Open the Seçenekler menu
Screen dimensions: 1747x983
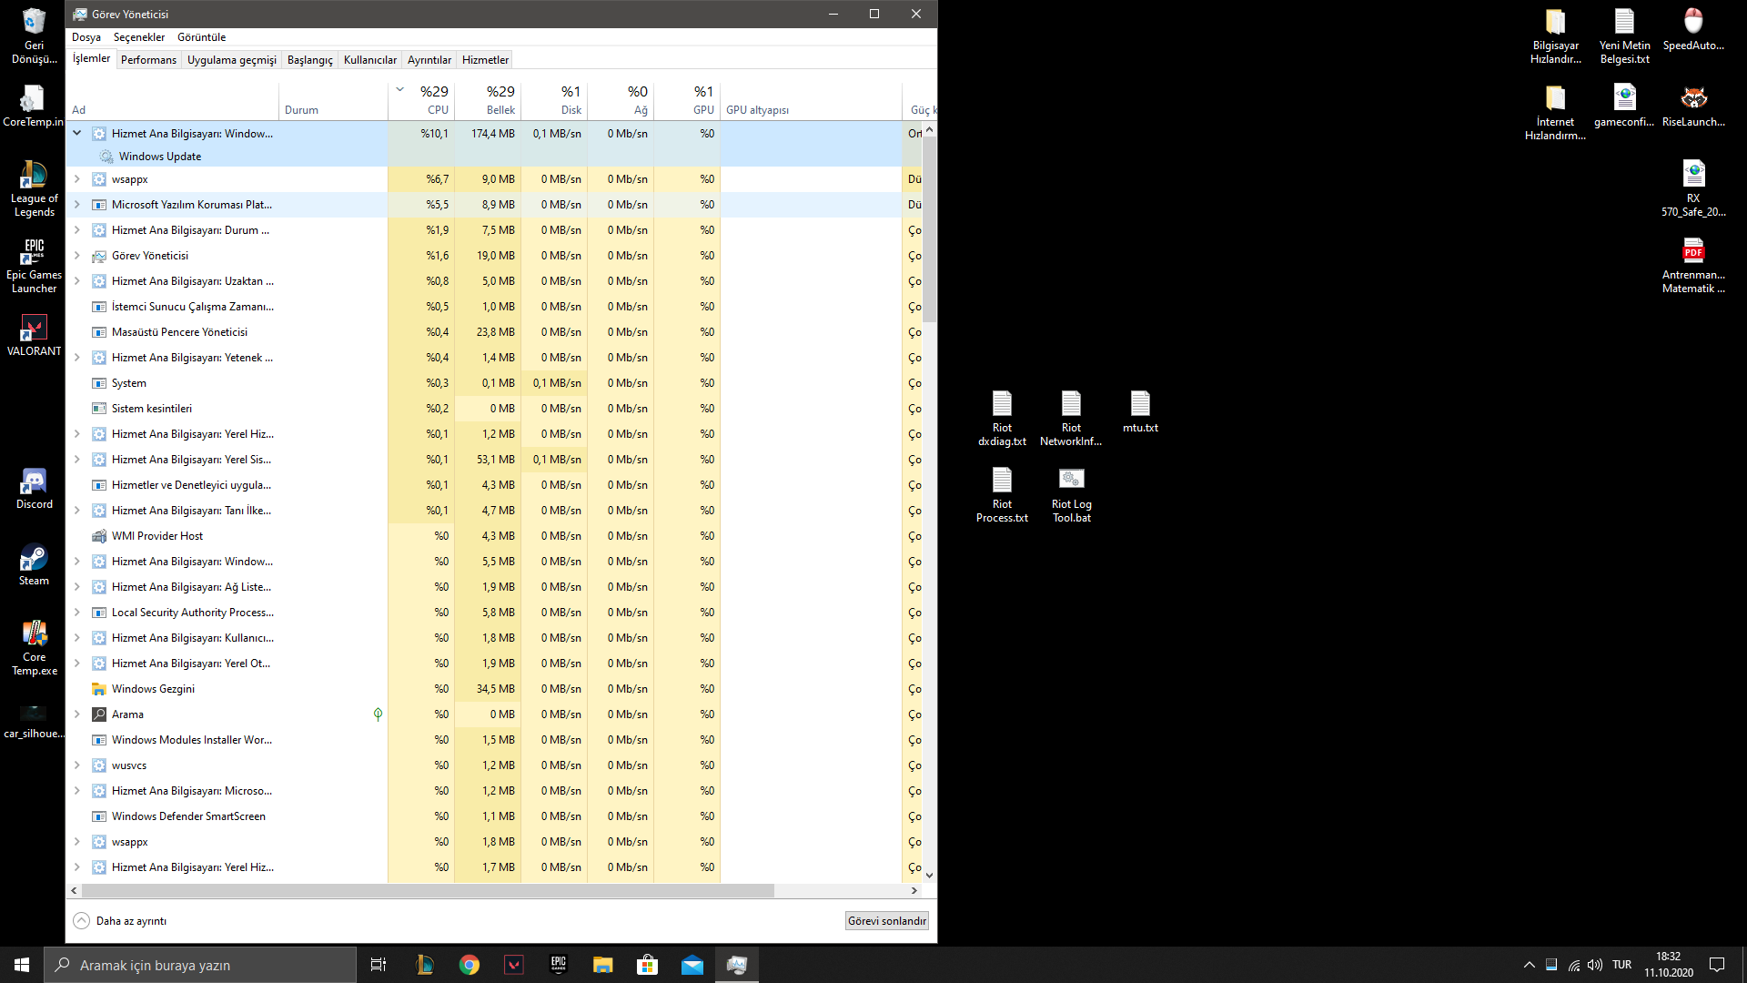pyautogui.click(x=139, y=37)
